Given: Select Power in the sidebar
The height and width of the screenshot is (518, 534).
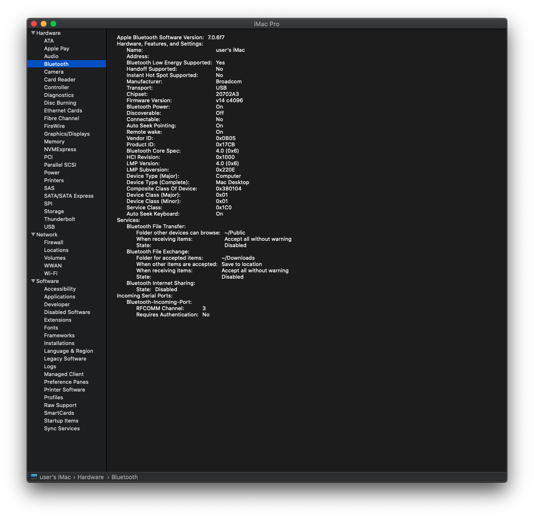Looking at the screenshot, I should coord(52,173).
